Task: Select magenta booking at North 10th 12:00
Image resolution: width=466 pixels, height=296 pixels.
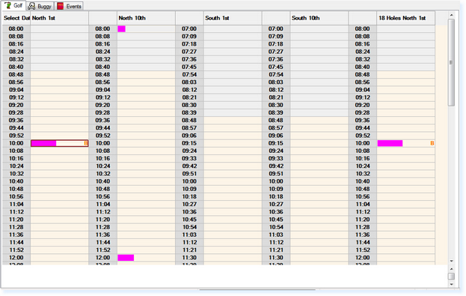Action: [x=126, y=258]
